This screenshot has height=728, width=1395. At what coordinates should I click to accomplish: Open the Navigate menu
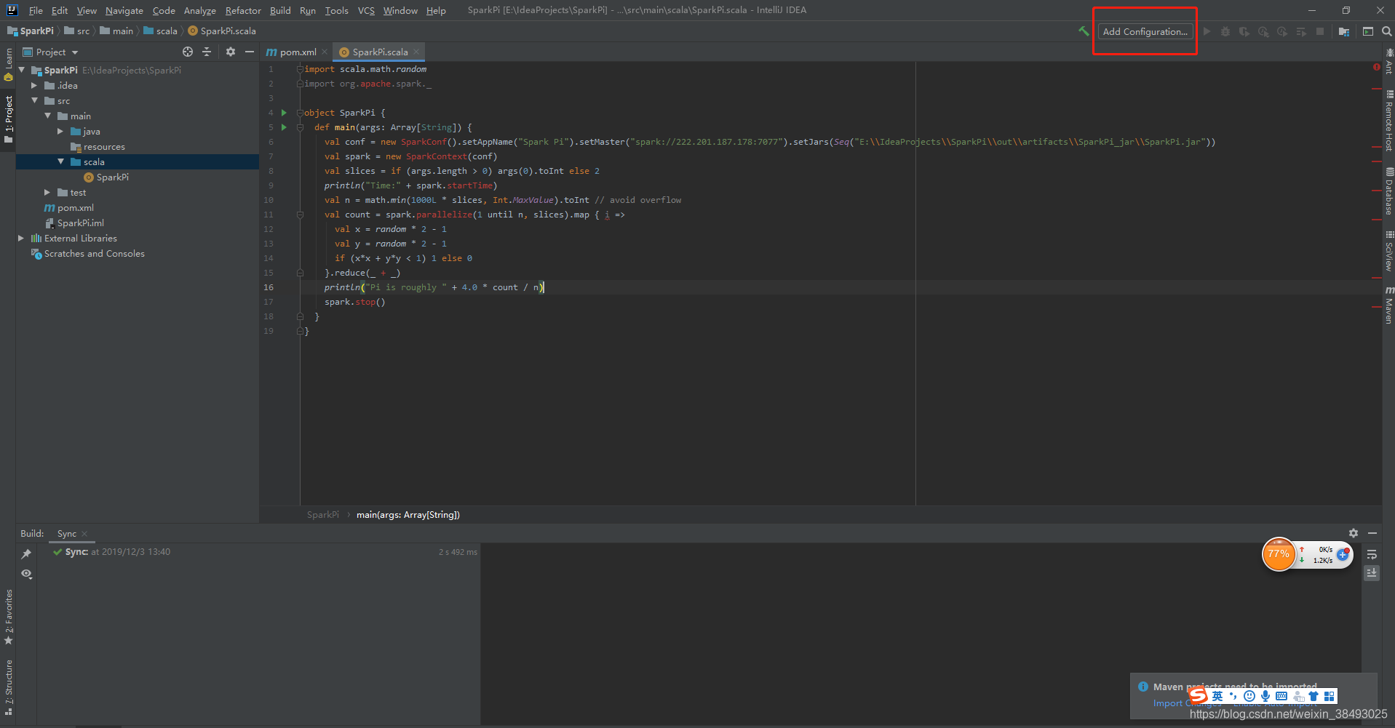(124, 10)
